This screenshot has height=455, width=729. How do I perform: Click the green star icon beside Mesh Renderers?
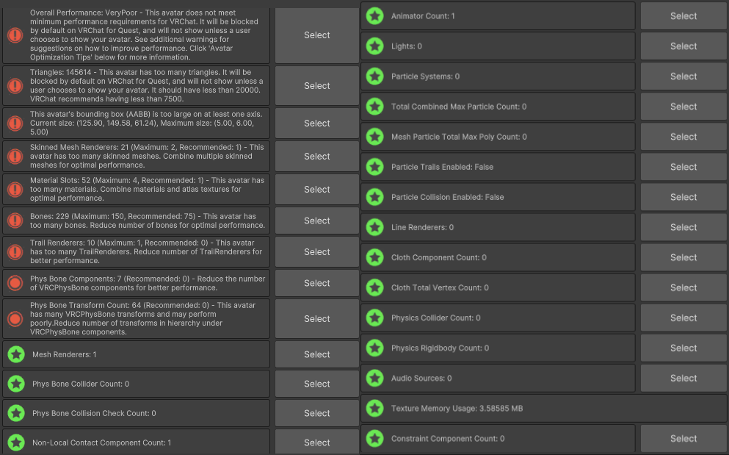(16, 354)
